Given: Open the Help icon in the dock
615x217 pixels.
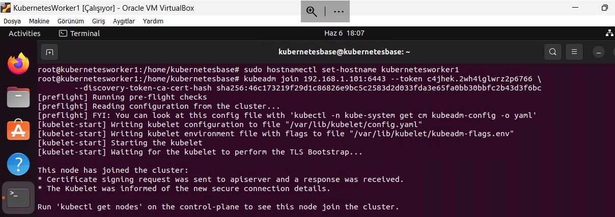Looking at the screenshot, I should (18, 164).
